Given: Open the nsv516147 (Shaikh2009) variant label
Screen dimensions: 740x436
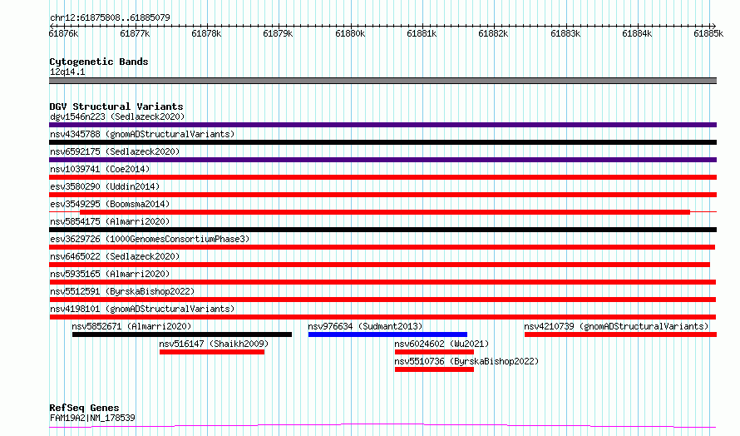Looking at the screenshot, I should pyautogui.click(x=214, y=344).
